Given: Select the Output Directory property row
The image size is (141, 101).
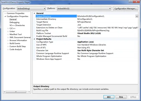Looking at the screenshot, I should [x=56, y=16].
